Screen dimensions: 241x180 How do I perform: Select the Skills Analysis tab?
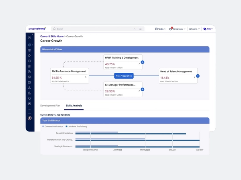(x=74, y=106)
